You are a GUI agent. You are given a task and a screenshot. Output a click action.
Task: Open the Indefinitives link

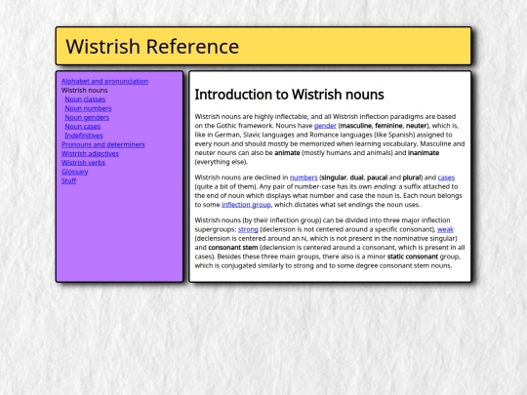(x=84, y=136)
